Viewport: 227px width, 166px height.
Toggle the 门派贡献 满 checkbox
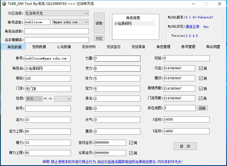pyautogui.click(x=200, y=98)
